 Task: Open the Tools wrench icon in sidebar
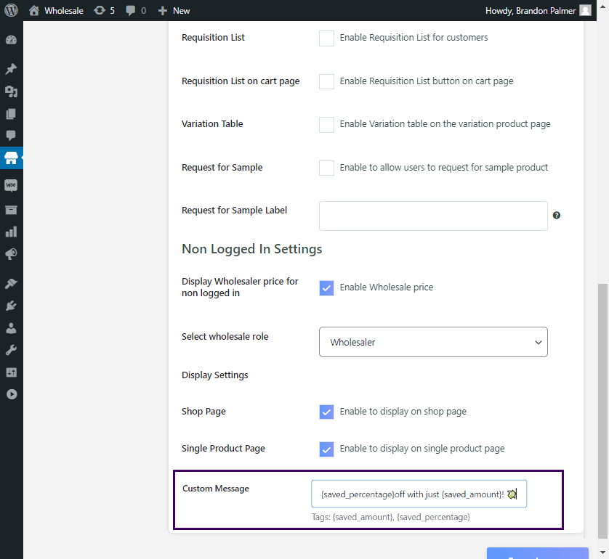point(11,350)
